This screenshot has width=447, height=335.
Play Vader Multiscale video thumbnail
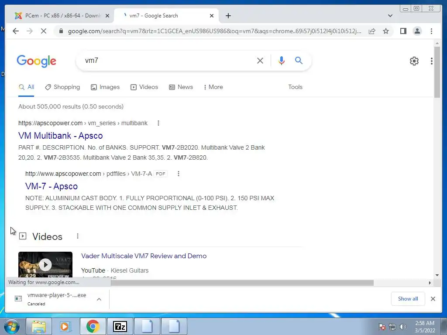tap(45, 264)
